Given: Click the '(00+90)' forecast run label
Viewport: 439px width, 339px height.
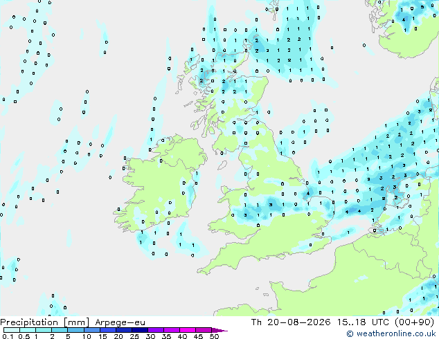Looking at the screenshot, I should coord(415,322).
